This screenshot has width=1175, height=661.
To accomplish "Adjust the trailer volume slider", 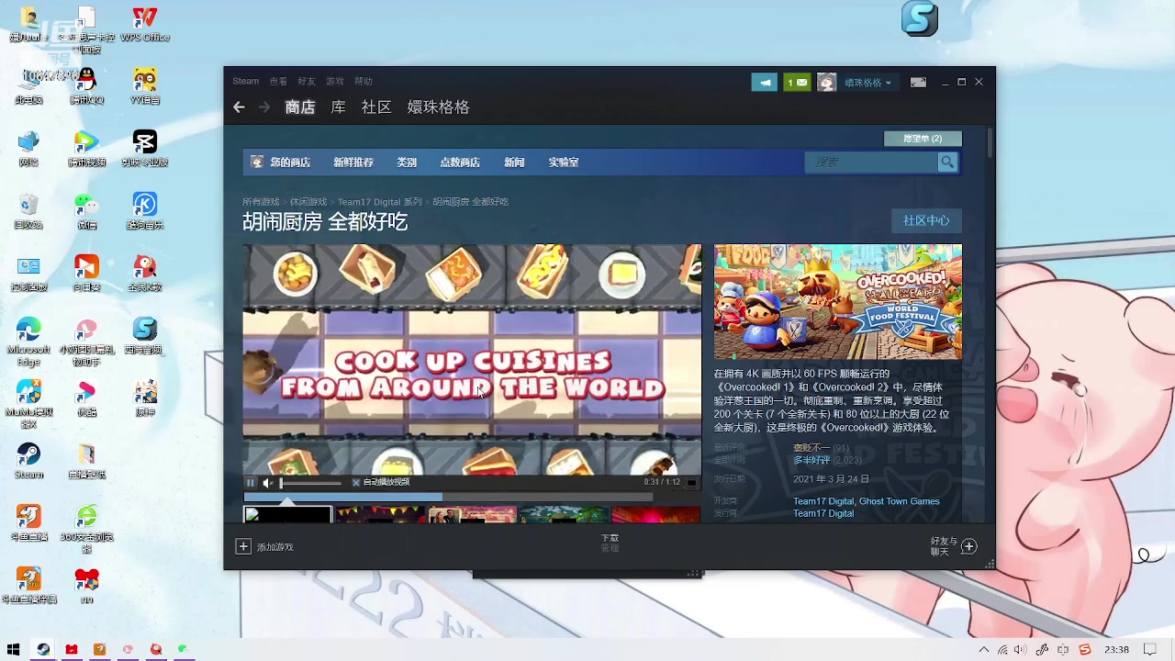I will 310,482.
